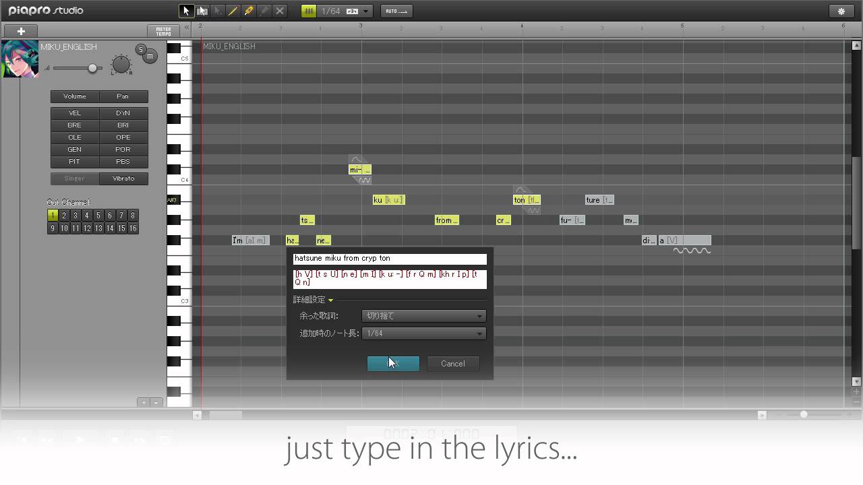863x485 pixels.
Task: Click the plus button below track list
Action: point(144,403)
